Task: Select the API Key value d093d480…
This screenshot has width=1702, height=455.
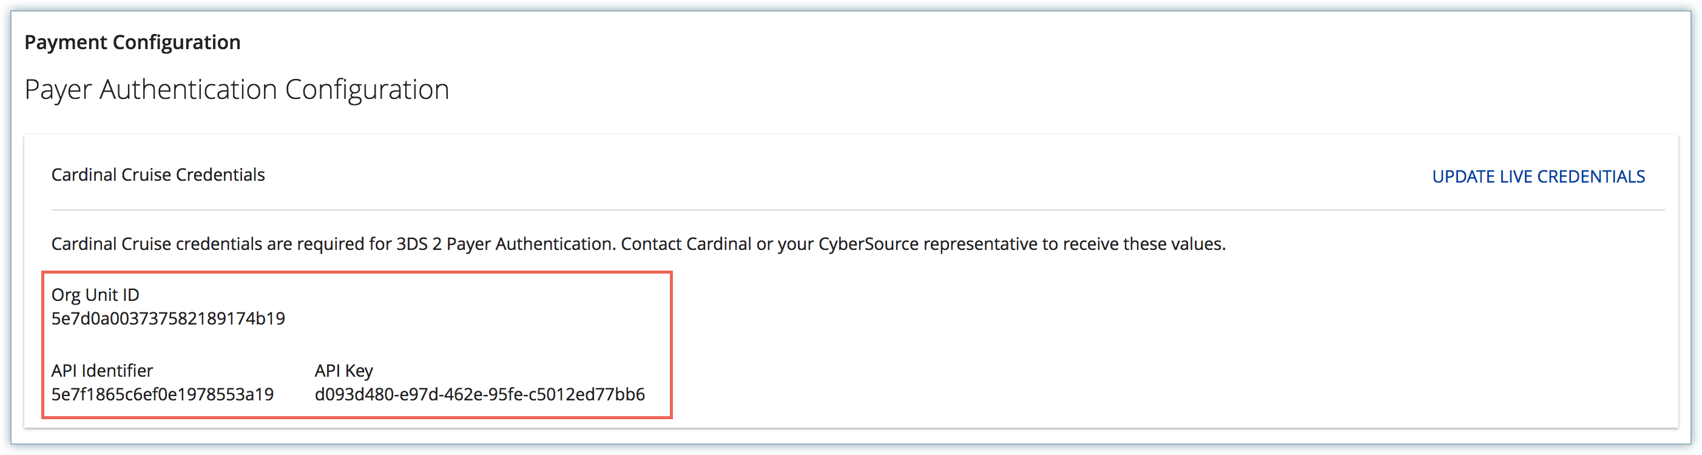Action: (x=480, y=394)
